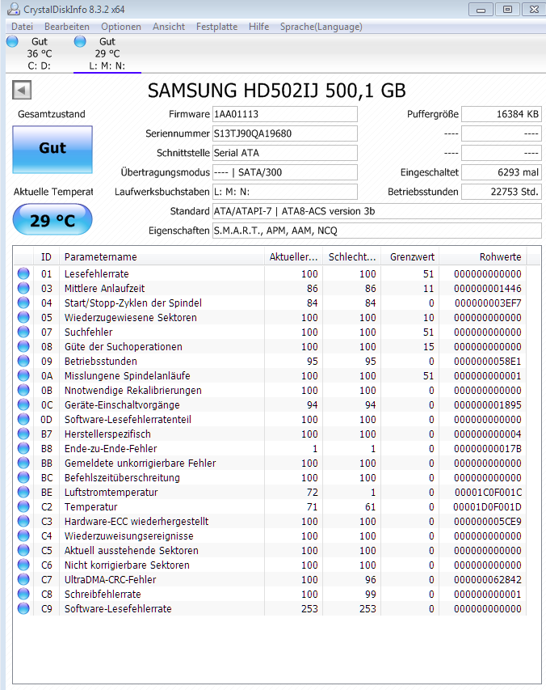This screenshot has height=690, width=546.
Task: Click the Parametername column header
Action: coord(162,257)
